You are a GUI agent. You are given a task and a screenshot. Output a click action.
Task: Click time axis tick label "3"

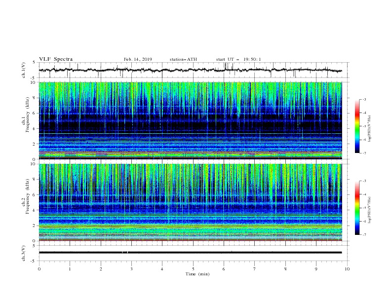tap(131, 269)
